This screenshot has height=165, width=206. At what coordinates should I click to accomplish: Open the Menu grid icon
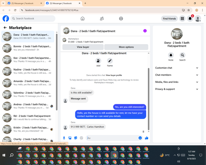click(x=182, y=19)
